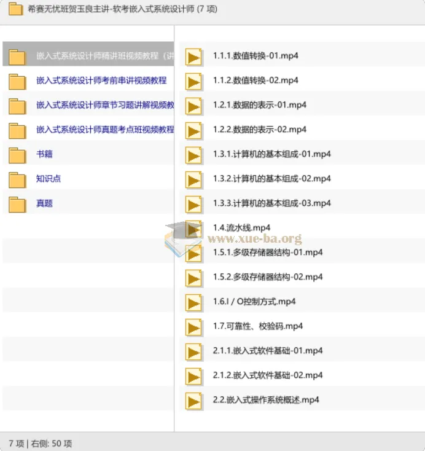Open the 知识点 folder link
The height and width of the screenshot is (451, 425).
pos(49,179)
